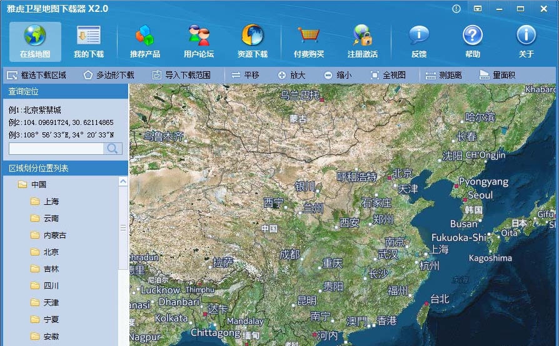Click 呼和浩特 label on the map
This screenshot has height=346, width=559.
point(357,177)
